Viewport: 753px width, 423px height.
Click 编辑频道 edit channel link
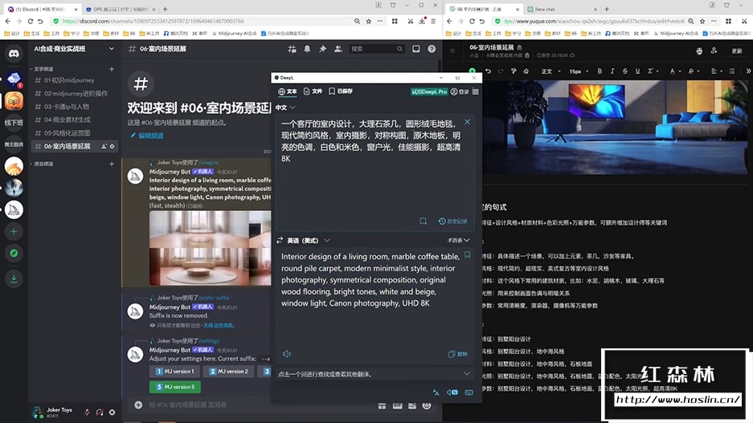147,136
